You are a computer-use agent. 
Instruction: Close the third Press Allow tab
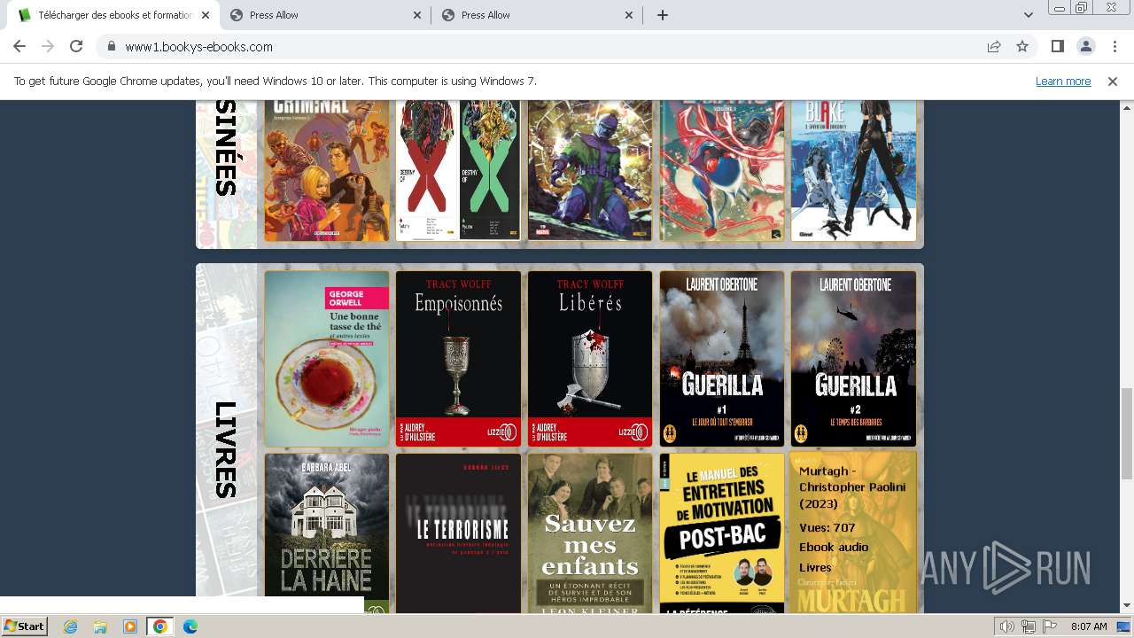tap(630, 15)
